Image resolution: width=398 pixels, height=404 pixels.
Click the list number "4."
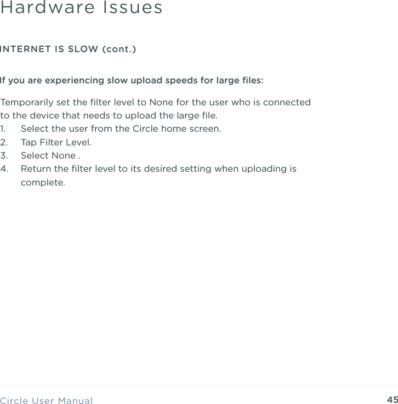pyautogui.click(x=4, y=169)
